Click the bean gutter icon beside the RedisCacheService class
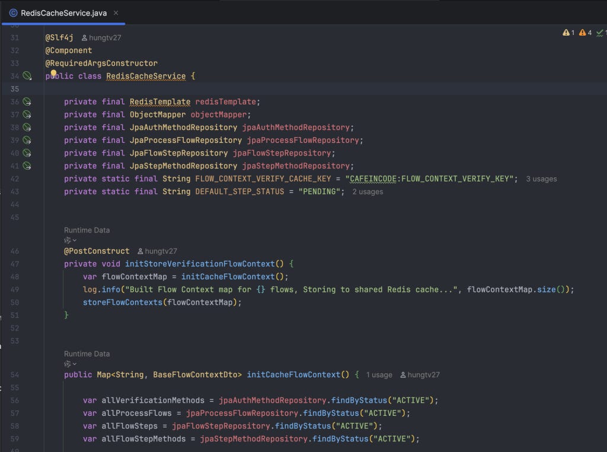607x452 pixels. pyautogui.click(x=27, y=76)
